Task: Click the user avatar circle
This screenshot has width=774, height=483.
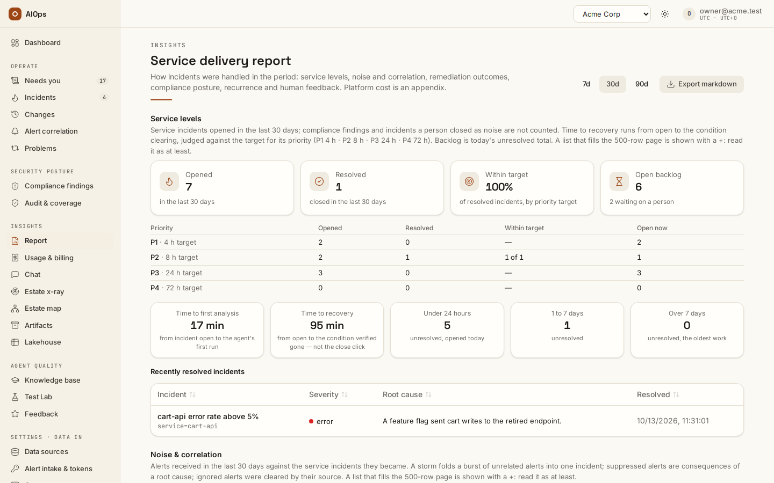Action: [x=689, y=14]
